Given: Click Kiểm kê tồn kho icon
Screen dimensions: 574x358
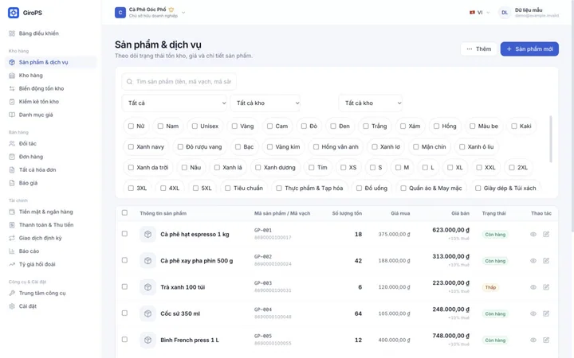Looking at the screenshot, I should click(12, 102).
